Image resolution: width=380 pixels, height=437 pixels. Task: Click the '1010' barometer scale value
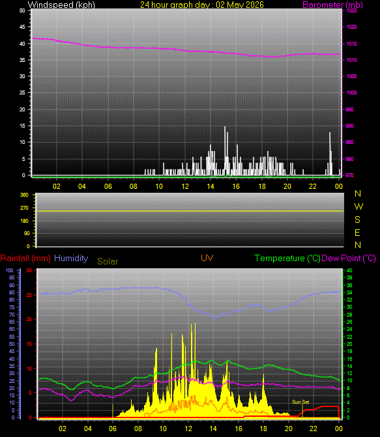351,60
